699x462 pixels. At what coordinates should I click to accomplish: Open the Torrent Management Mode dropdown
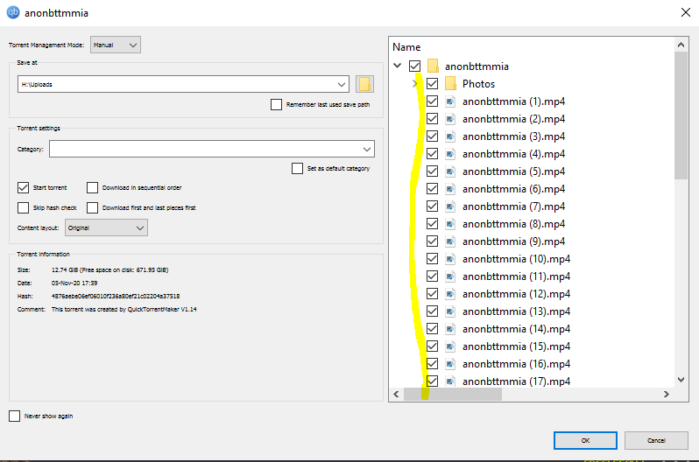[116, 45]
